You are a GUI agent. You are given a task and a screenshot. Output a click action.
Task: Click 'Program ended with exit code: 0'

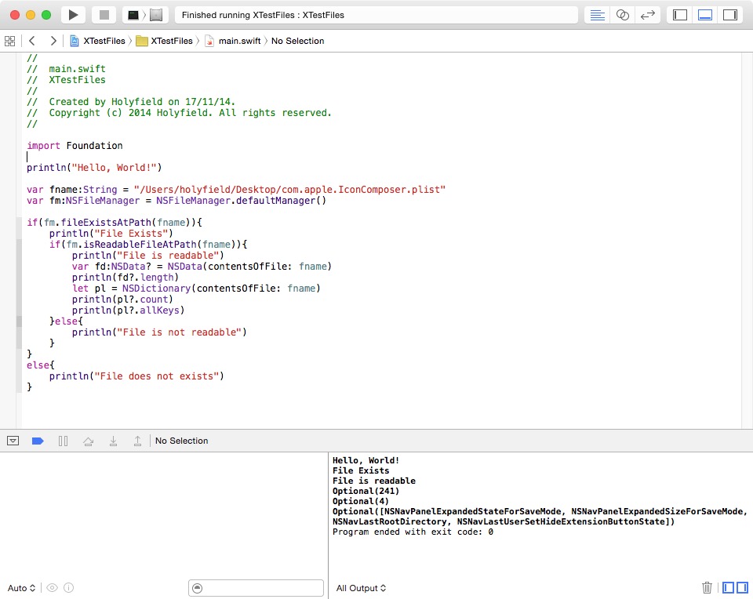(413, 532)
